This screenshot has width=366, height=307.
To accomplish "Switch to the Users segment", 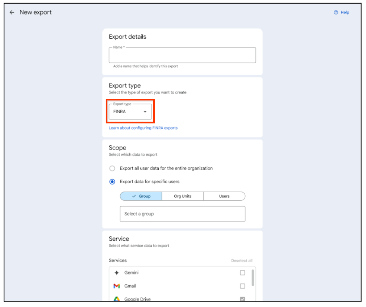I will click(224, 196).
